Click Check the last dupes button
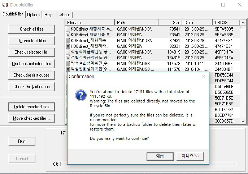This screenshot has width=248, height=174. (x=32, y=87)
